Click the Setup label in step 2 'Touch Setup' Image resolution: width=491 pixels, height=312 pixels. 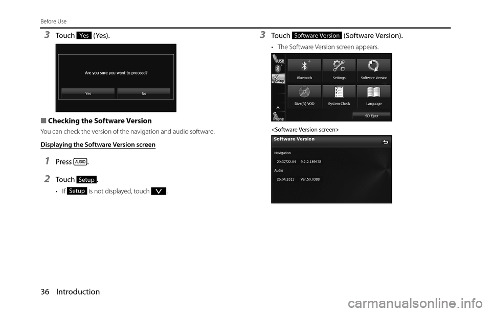(x=86, y=179)
